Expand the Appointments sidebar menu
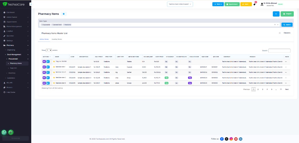This screenshot has height=143, width=299. [x=16, y=22]
